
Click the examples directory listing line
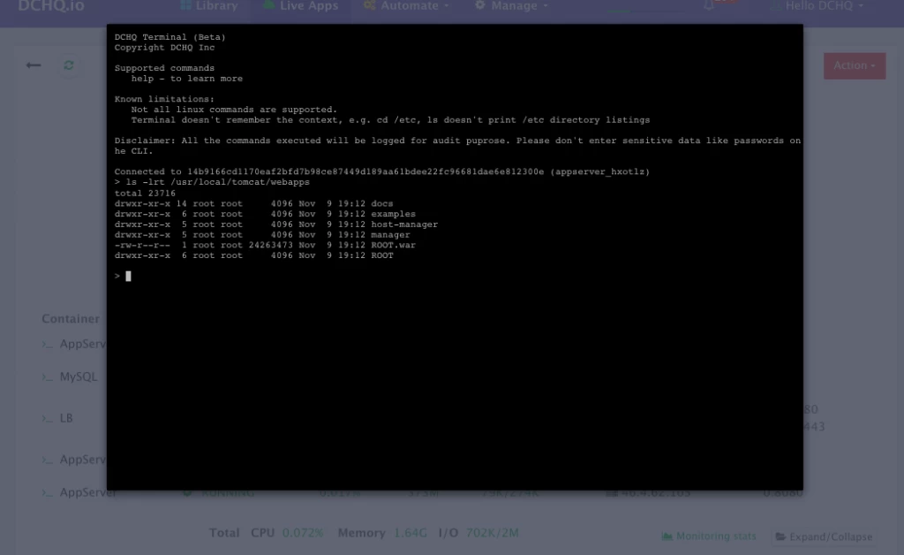(265, 214)
